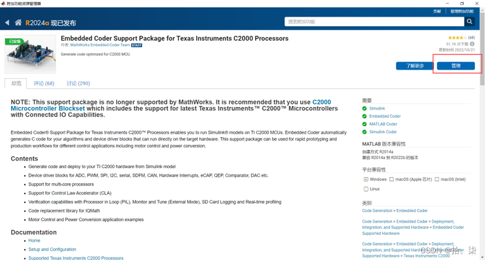This screenshot has height=260, width=485.
Task: Click the MATLAB 版本兼容性 heading
Action: pos(384,144)
